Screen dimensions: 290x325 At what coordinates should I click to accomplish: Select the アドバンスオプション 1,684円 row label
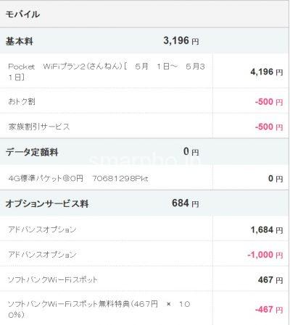coord(42,229)
